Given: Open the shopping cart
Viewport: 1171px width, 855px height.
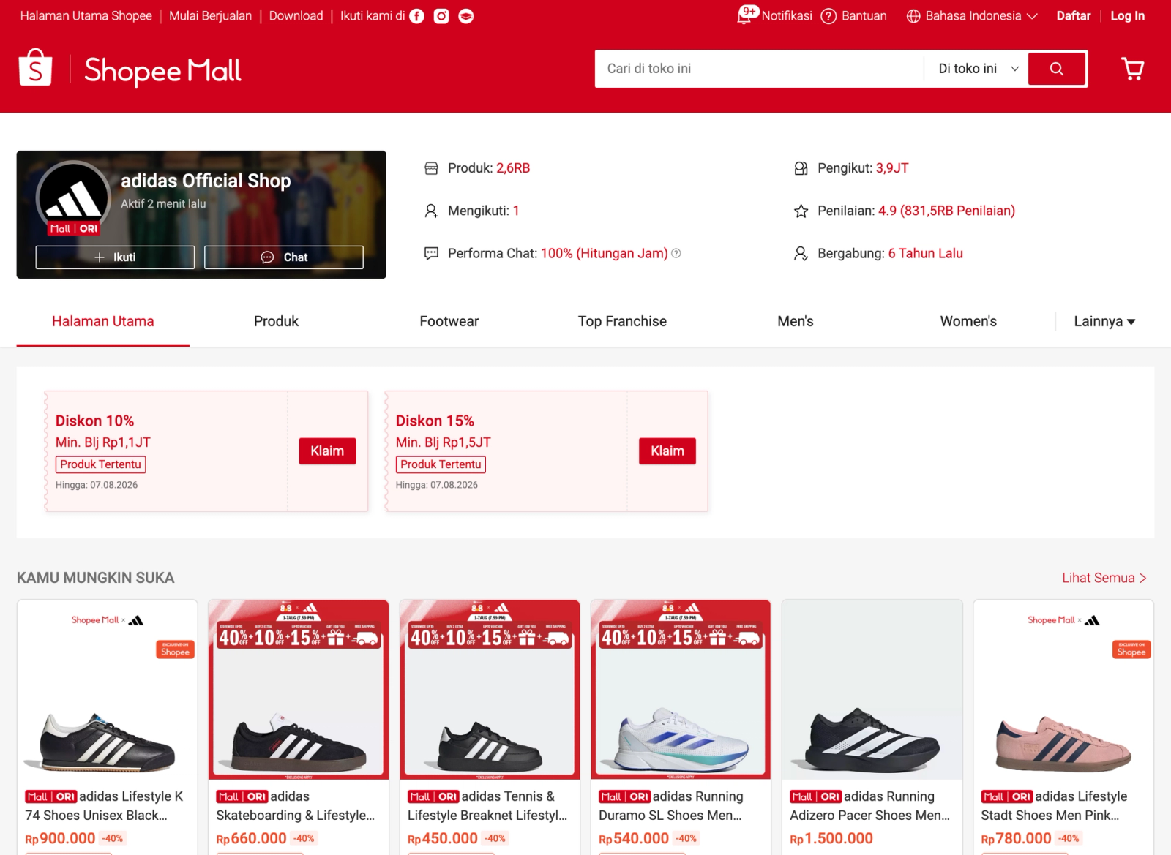Looking at the screenshot, I should click(1133, 69).
